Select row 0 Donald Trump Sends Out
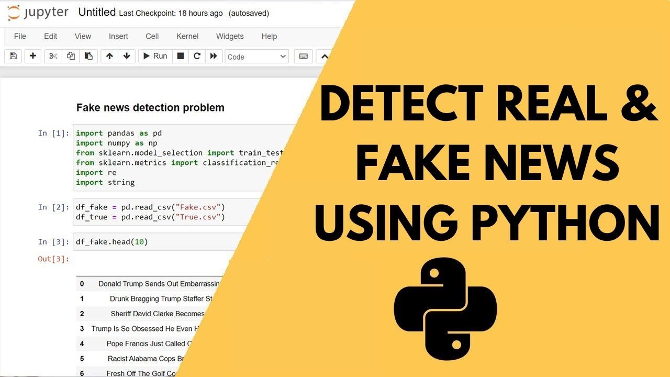The width and height of the screenshot is (670, 377). tap(149, 284)
